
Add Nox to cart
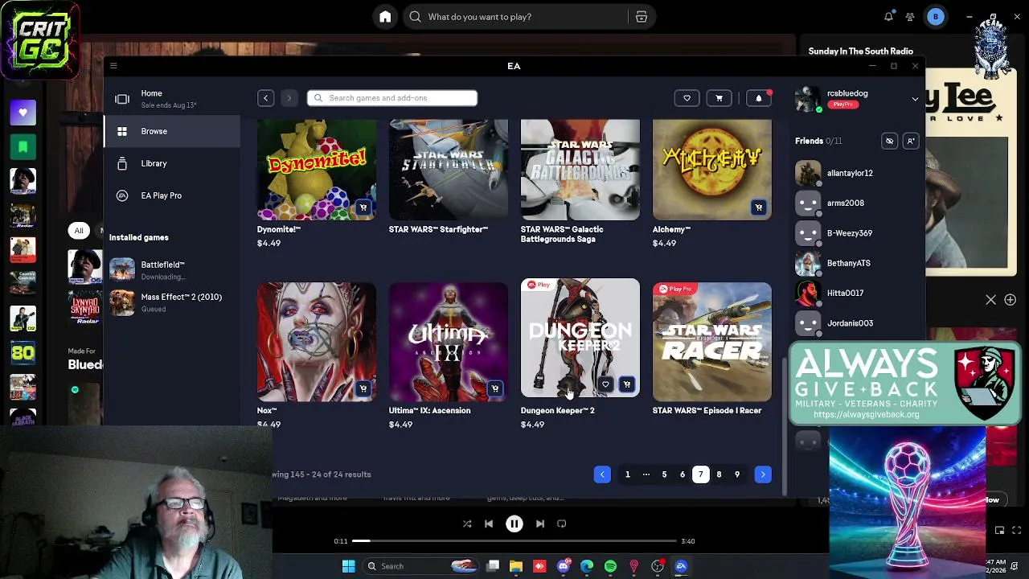pyautogui.click(x=363, y=388)
